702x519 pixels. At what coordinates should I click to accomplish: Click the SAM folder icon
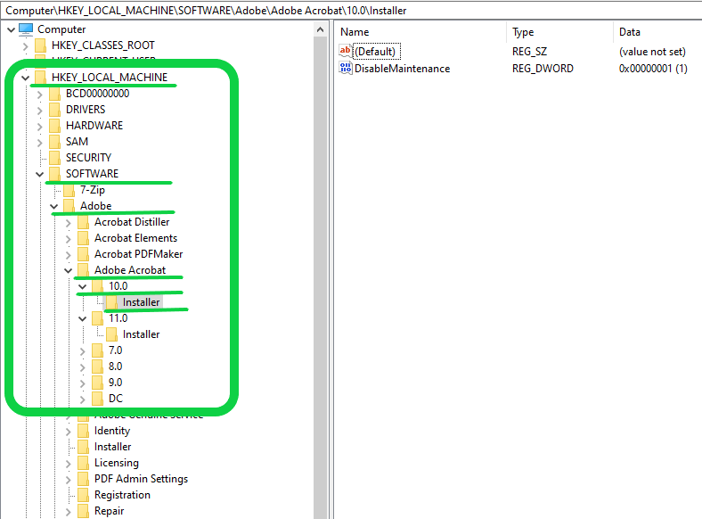tap(54, 142)
